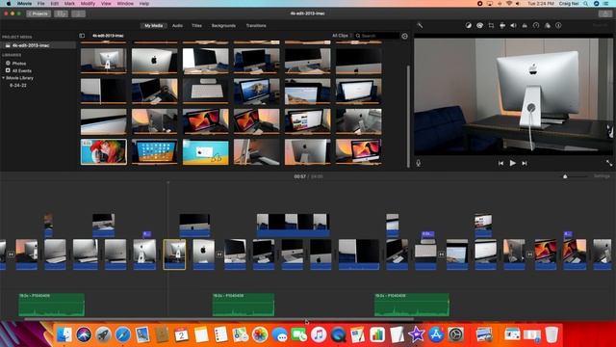Open the iMovie application menu

(24, 4)
